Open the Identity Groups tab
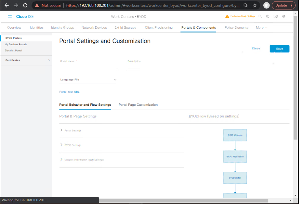This screenshot has width=299, height=204. [x=62, y=27]
